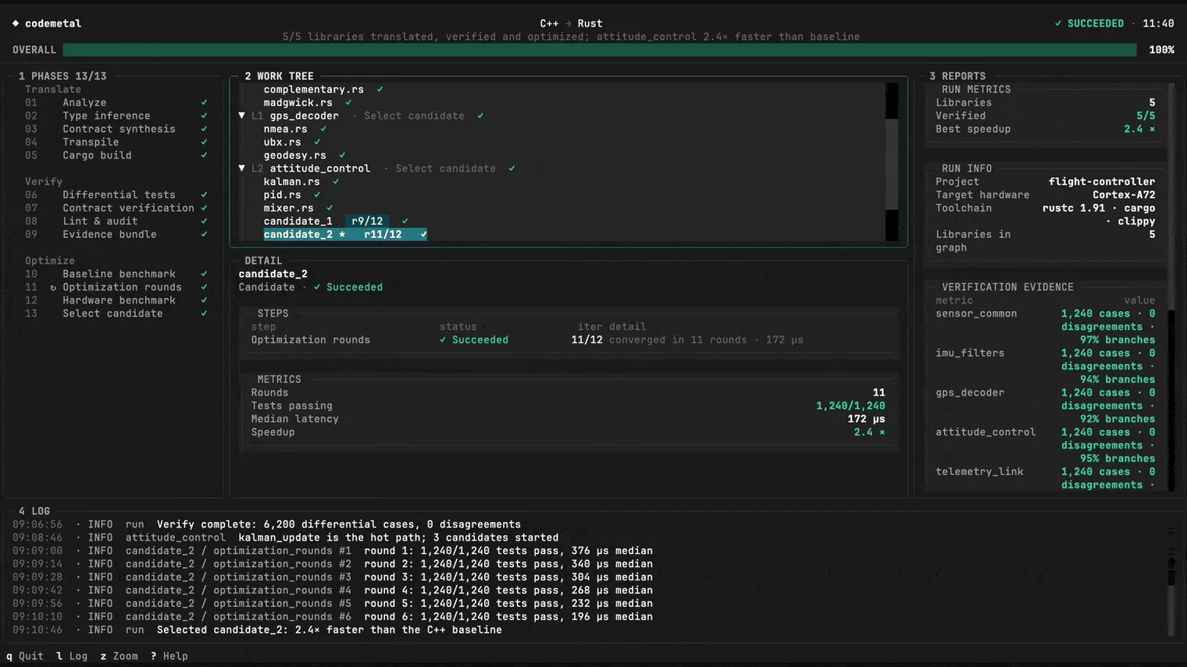Click the checkmark after nmea.rs
Viewport: 1187px width, 667px height.
click(x=323, y=129)
